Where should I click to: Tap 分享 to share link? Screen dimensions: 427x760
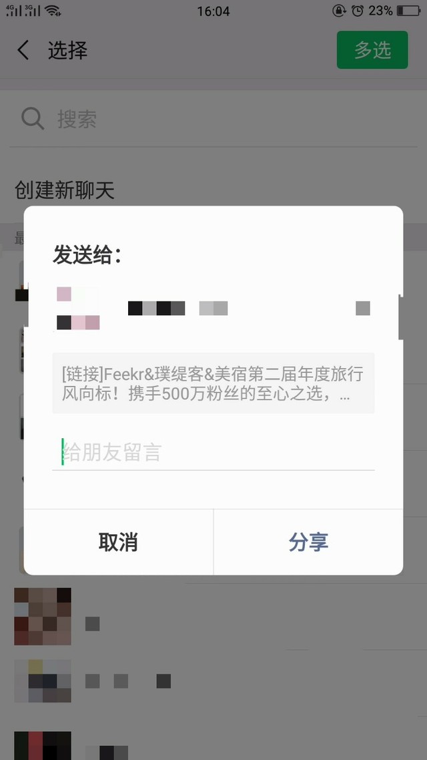click(x=308, y=542)
